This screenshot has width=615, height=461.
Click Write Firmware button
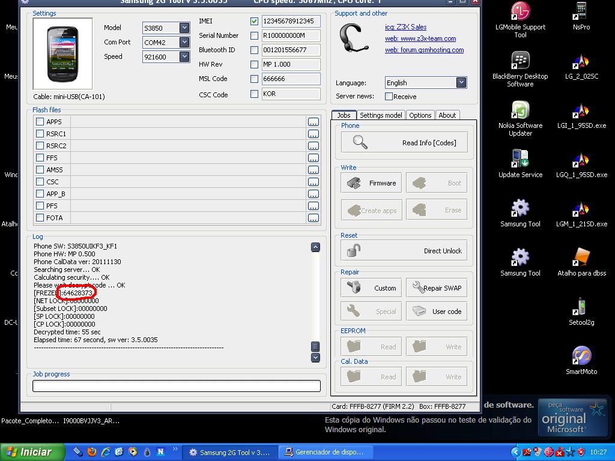[x=371, y=182]
